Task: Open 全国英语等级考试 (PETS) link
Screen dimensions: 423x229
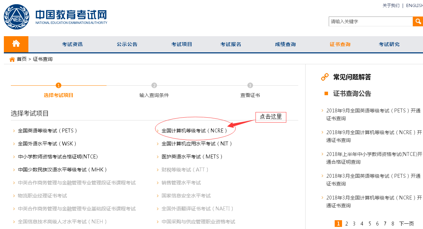Action: [x=48, y=131]
